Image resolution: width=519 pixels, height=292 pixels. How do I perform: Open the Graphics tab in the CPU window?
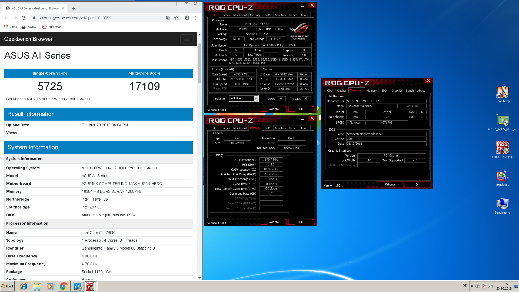coord(280,15)
